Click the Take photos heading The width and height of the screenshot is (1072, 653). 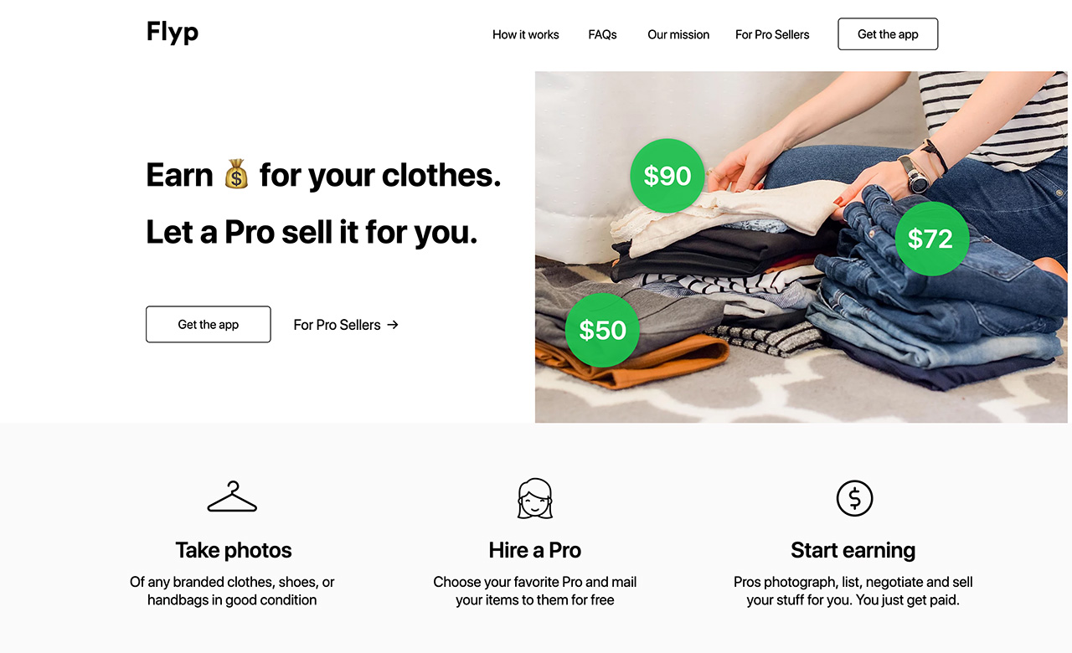tap(234, 550)
